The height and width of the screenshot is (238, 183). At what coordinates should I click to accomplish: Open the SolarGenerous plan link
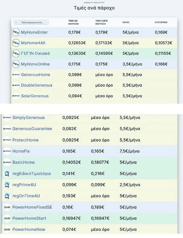(x=35, y=96)
